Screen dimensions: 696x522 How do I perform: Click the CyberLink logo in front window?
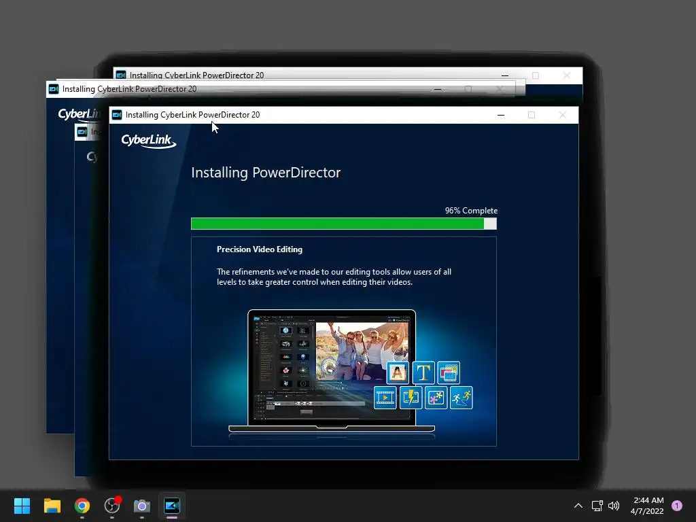tap(149, 141)
